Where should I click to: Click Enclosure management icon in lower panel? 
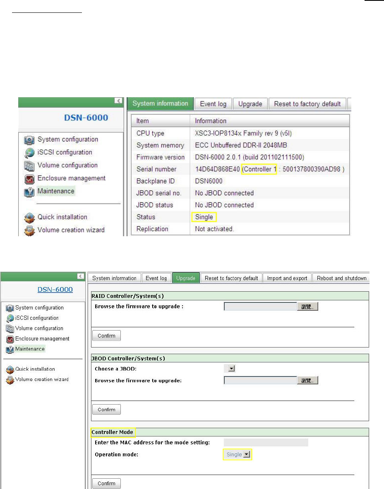click(10, 339)
